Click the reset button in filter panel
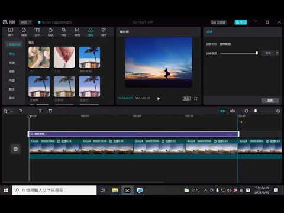 click(270, 101)
